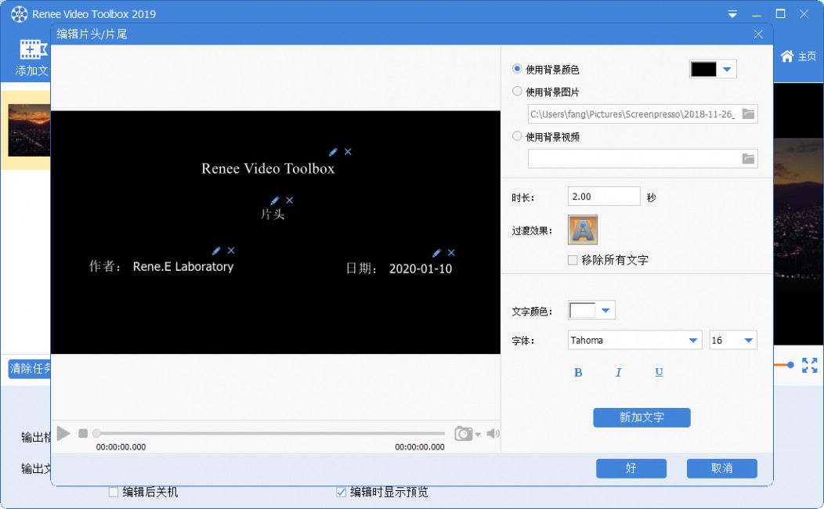824x509 pixels.
Task: Edit the date text with its pencil icon
Action: coord(436,253)
